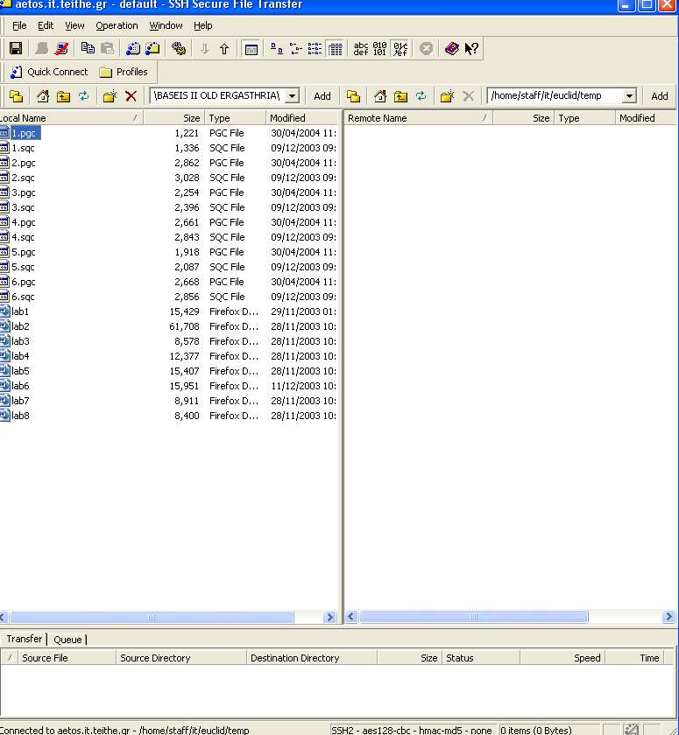Go up one level in remote pane
Screen dimensions: 679x735
400,96
